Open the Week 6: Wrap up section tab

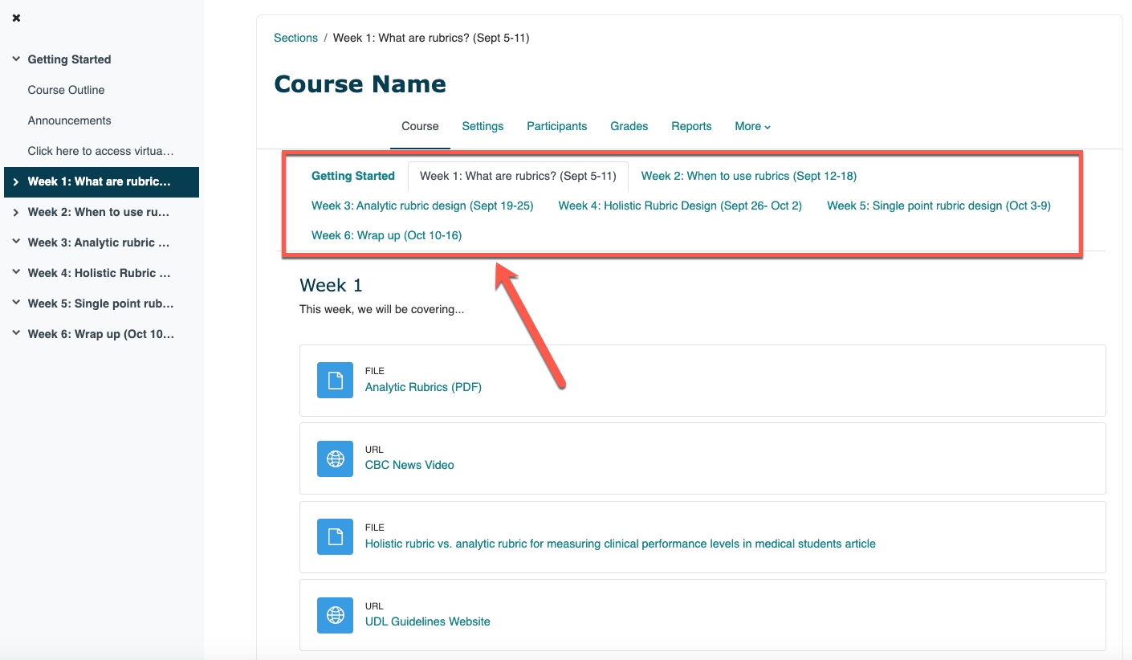386,234
